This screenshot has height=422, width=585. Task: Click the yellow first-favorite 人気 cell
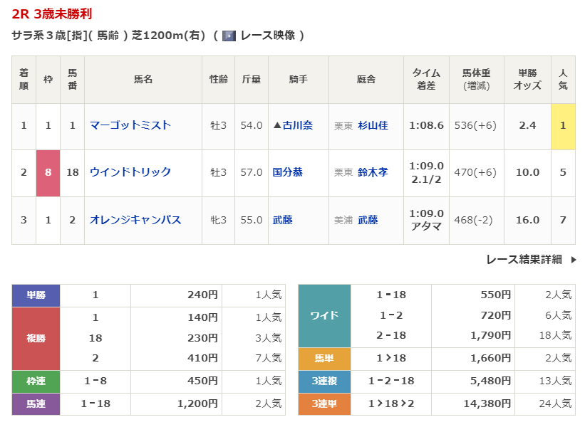pos(563,125)
